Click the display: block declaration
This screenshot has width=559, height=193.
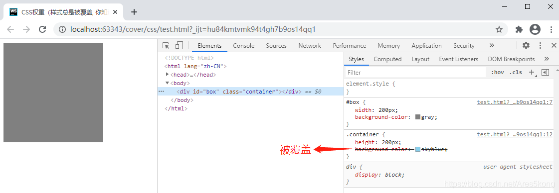(x=379, y=175)
